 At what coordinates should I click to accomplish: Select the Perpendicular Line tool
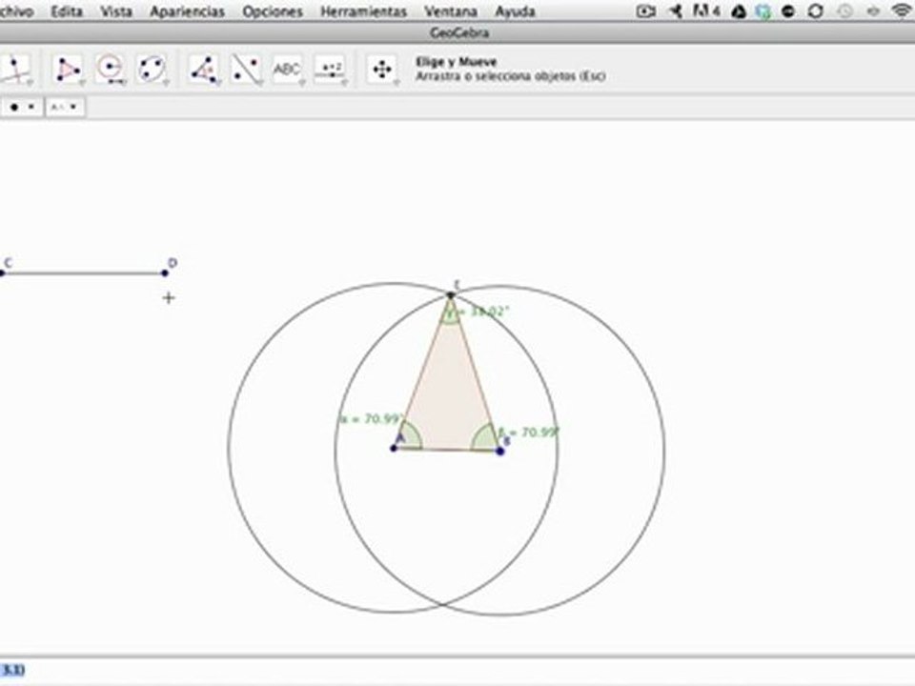click(x=14, y=69)
